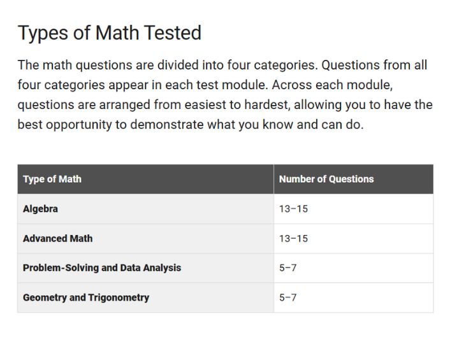Click the Advanced Math row label
459x344 pixels.
pyautogui.click(x=57, y=238)
